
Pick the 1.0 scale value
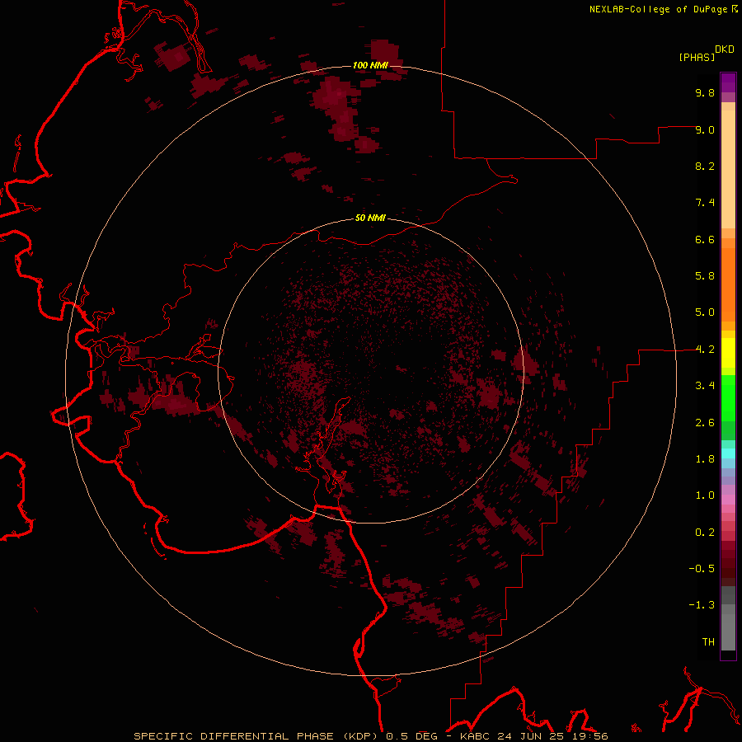[x=705, y=495]
